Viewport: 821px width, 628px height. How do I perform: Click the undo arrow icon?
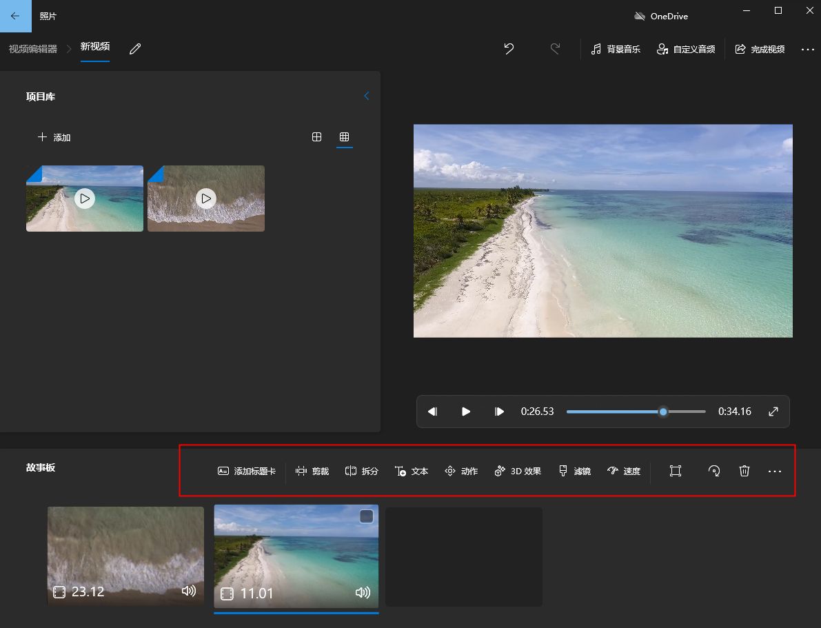(x=509, y=49)
